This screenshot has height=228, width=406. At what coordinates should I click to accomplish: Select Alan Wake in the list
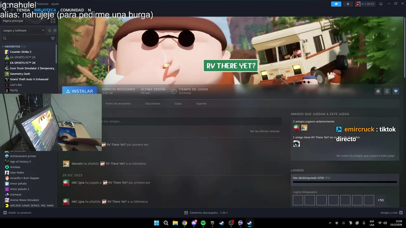click(x=17, y=173)
